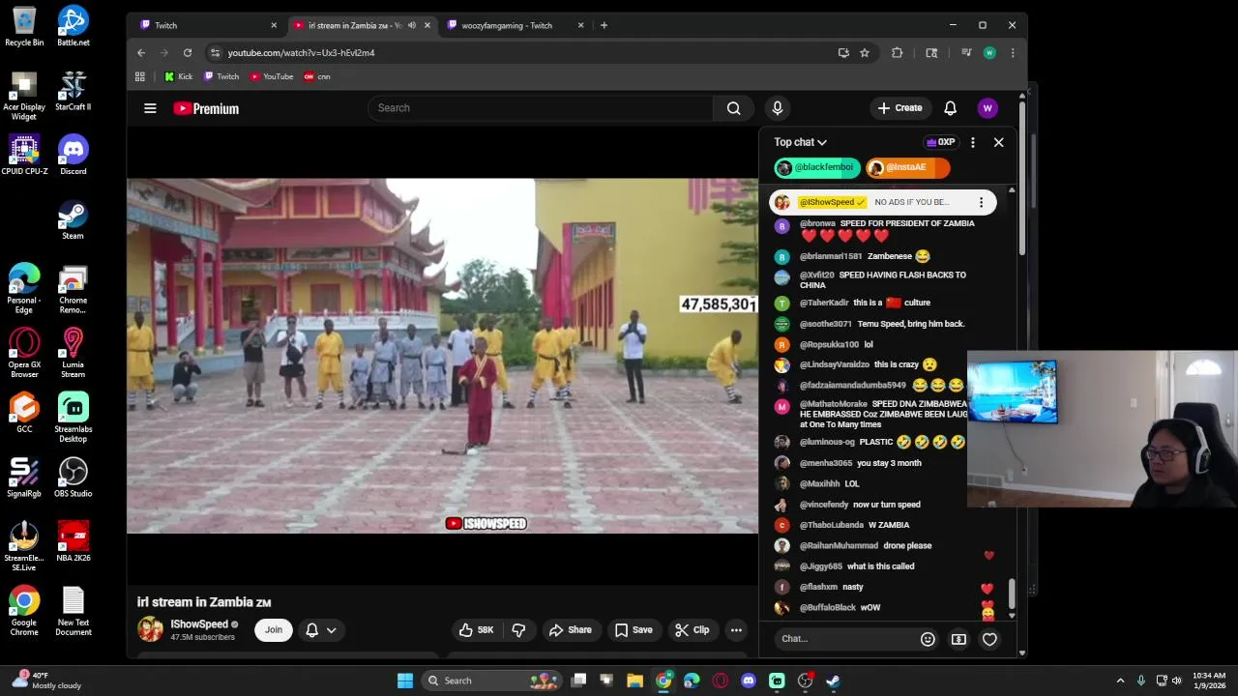
Task: Open Steam desktop shortcut
Action: pyautogui.click(x=73, y=220)
